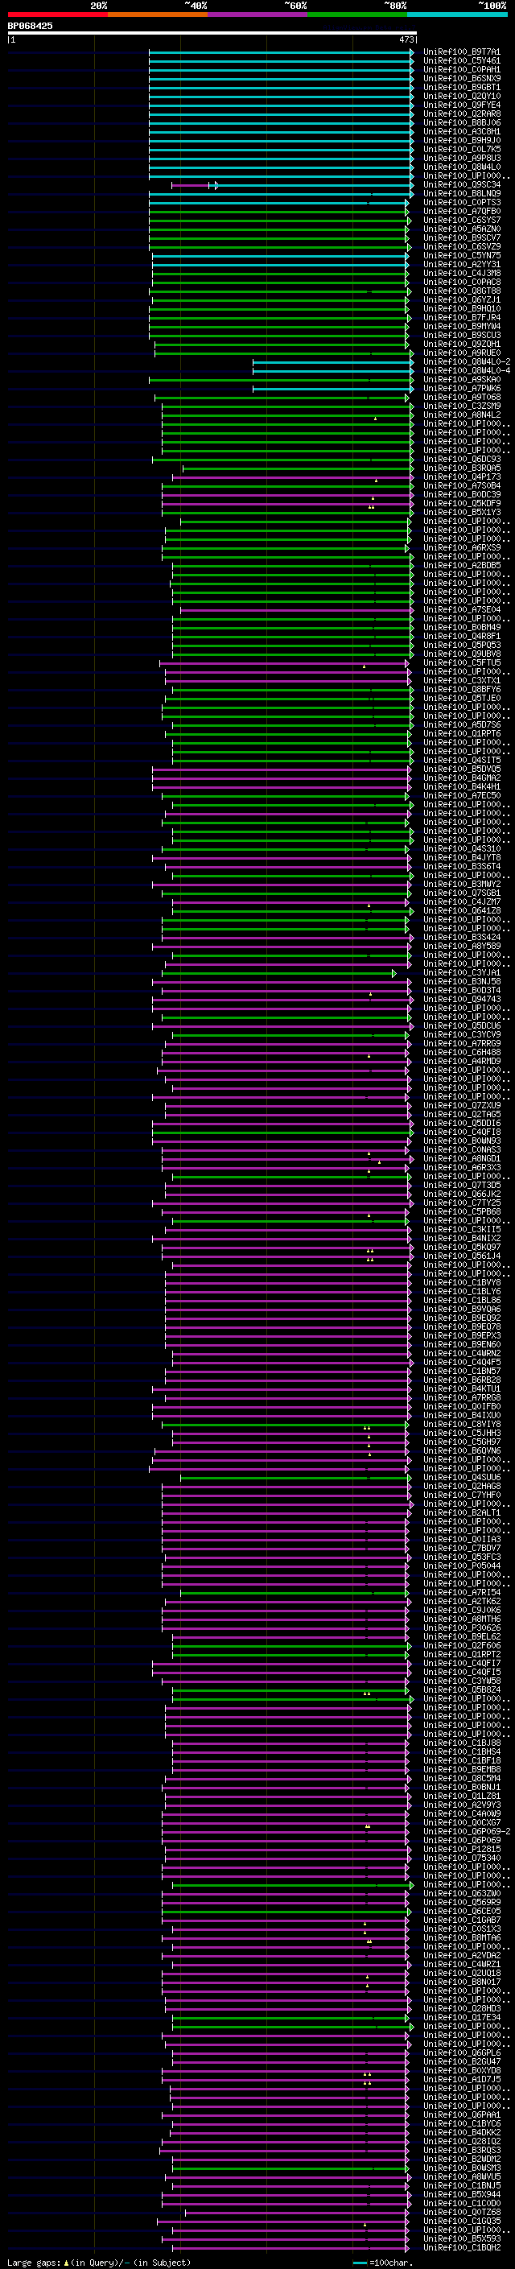Click the query length value 473
This screenshot has width=515, height=2269.
tap(406, 39)
